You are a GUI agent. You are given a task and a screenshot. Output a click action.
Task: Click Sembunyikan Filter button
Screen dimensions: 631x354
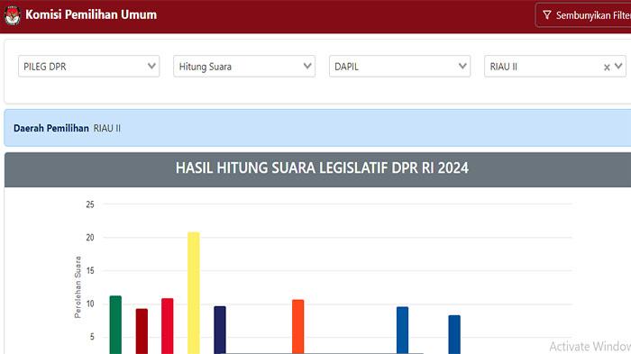(583, 15)
